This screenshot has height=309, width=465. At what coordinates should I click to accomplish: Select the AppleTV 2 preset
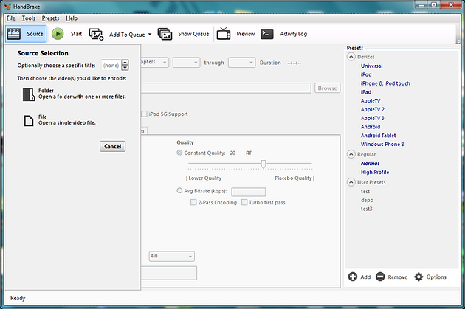tap(373, 109)
